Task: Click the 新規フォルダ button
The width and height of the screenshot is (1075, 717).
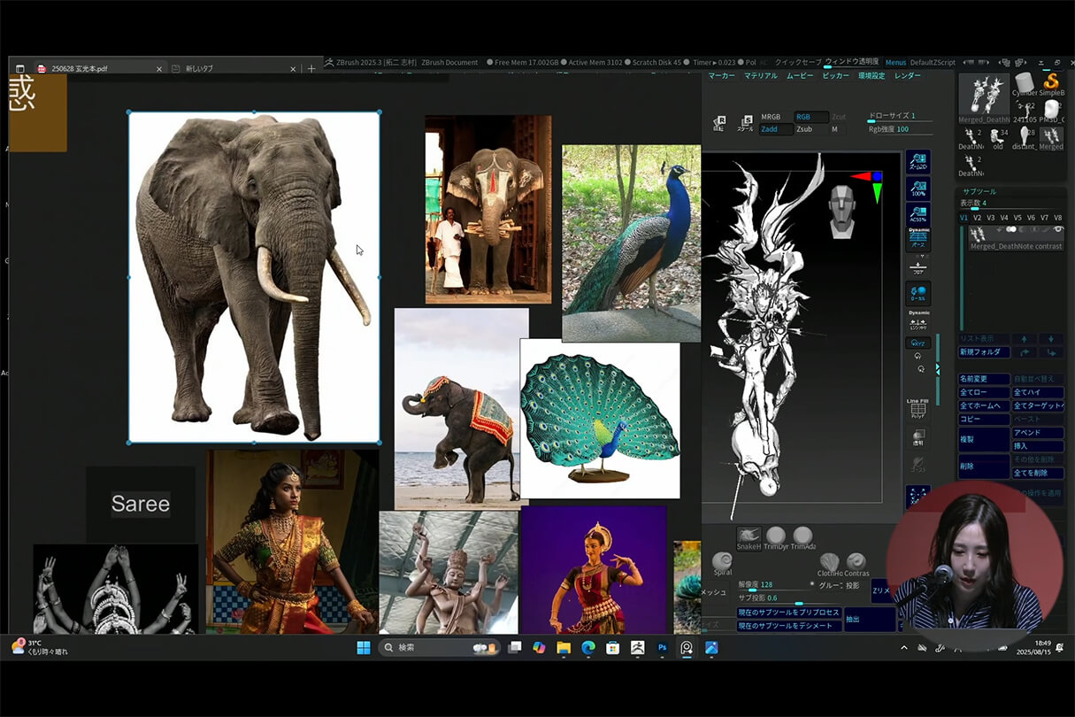Action: pyautogui.click(x=983, y=352)
